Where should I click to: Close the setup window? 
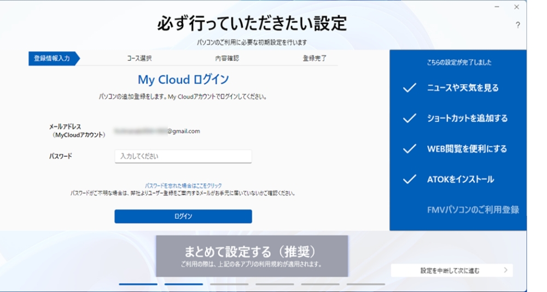click(517, 7)
